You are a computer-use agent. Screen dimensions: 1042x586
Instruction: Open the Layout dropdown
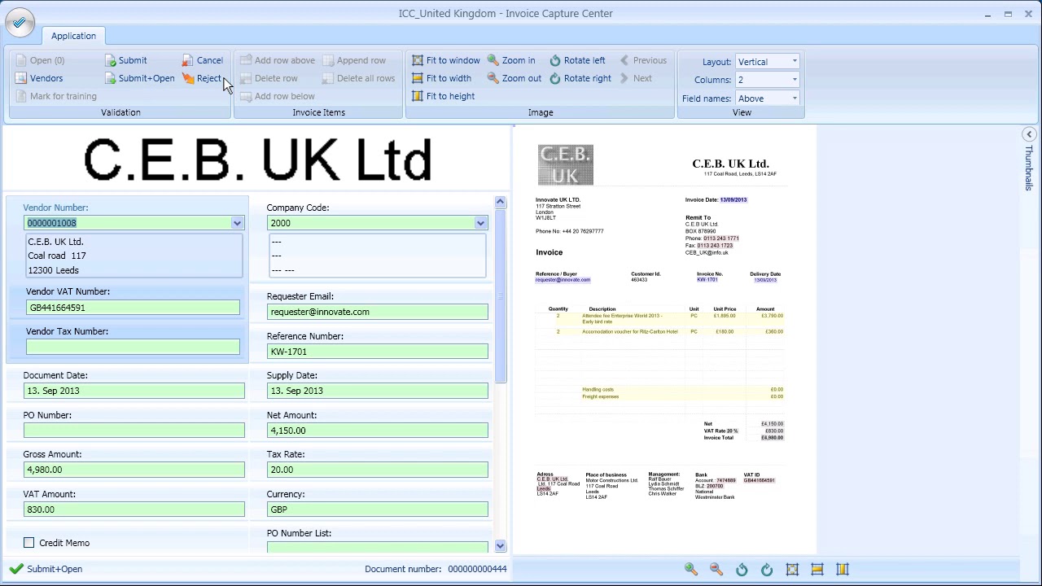[x=794, y=62]
